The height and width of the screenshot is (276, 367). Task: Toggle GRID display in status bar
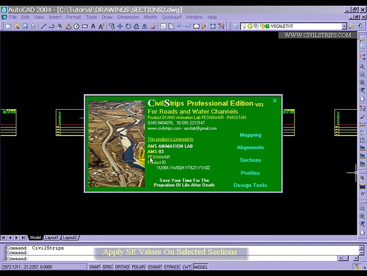107,267
